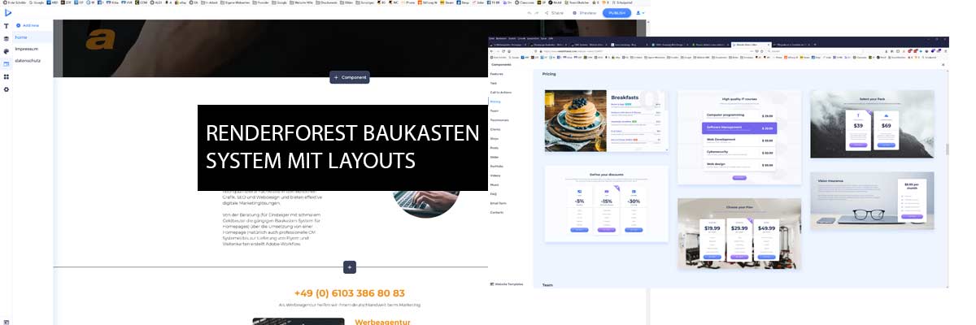Click the blue PUBLISH button

click(617, 13)
